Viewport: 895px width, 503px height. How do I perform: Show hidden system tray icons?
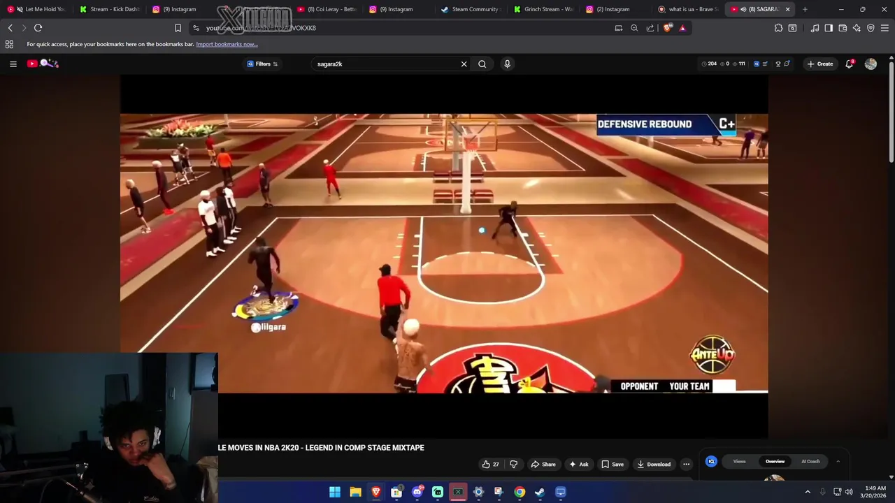tap(808, 492)
